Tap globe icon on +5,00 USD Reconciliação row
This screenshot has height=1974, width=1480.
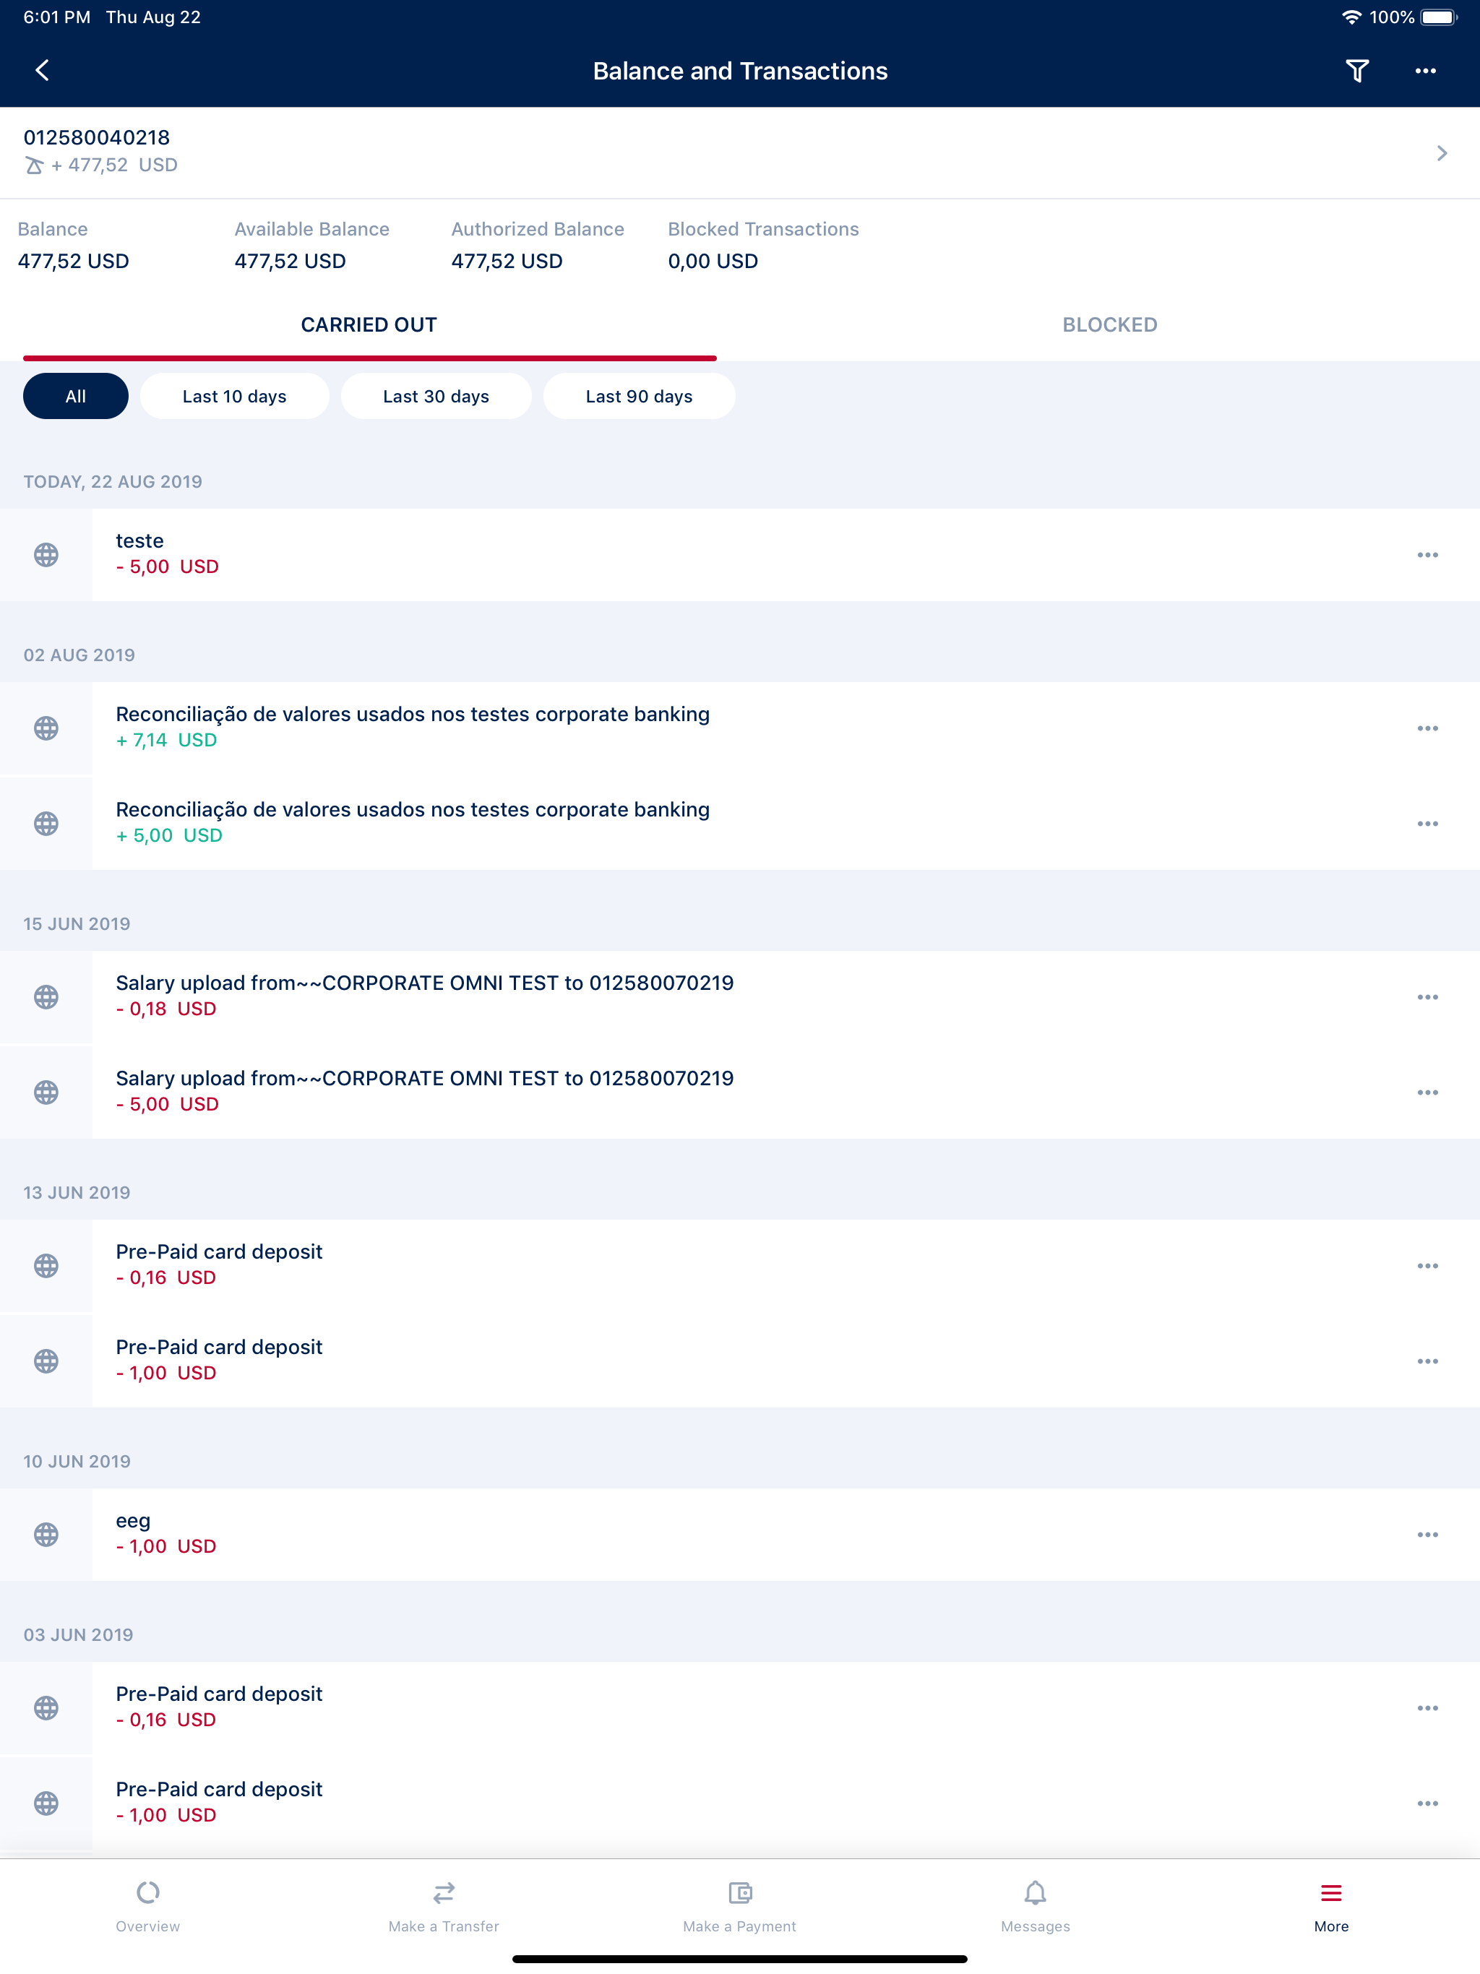click(x=46, y=824)
